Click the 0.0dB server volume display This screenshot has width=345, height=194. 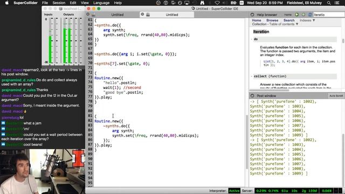(x=327, y=191)
